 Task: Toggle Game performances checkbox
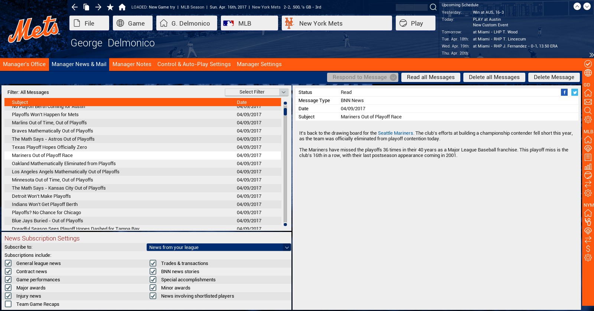tap(8, 279)
